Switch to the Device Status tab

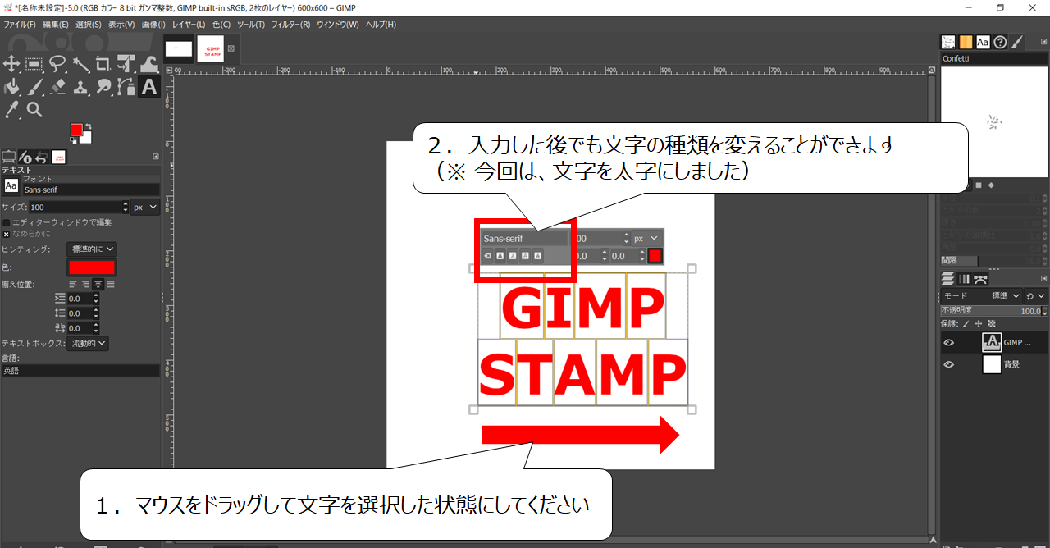[25, 157]
